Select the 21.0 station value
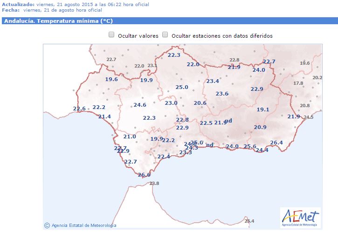Screen dimensions: 338x232 pyautogui.click(x=130, y=136)
